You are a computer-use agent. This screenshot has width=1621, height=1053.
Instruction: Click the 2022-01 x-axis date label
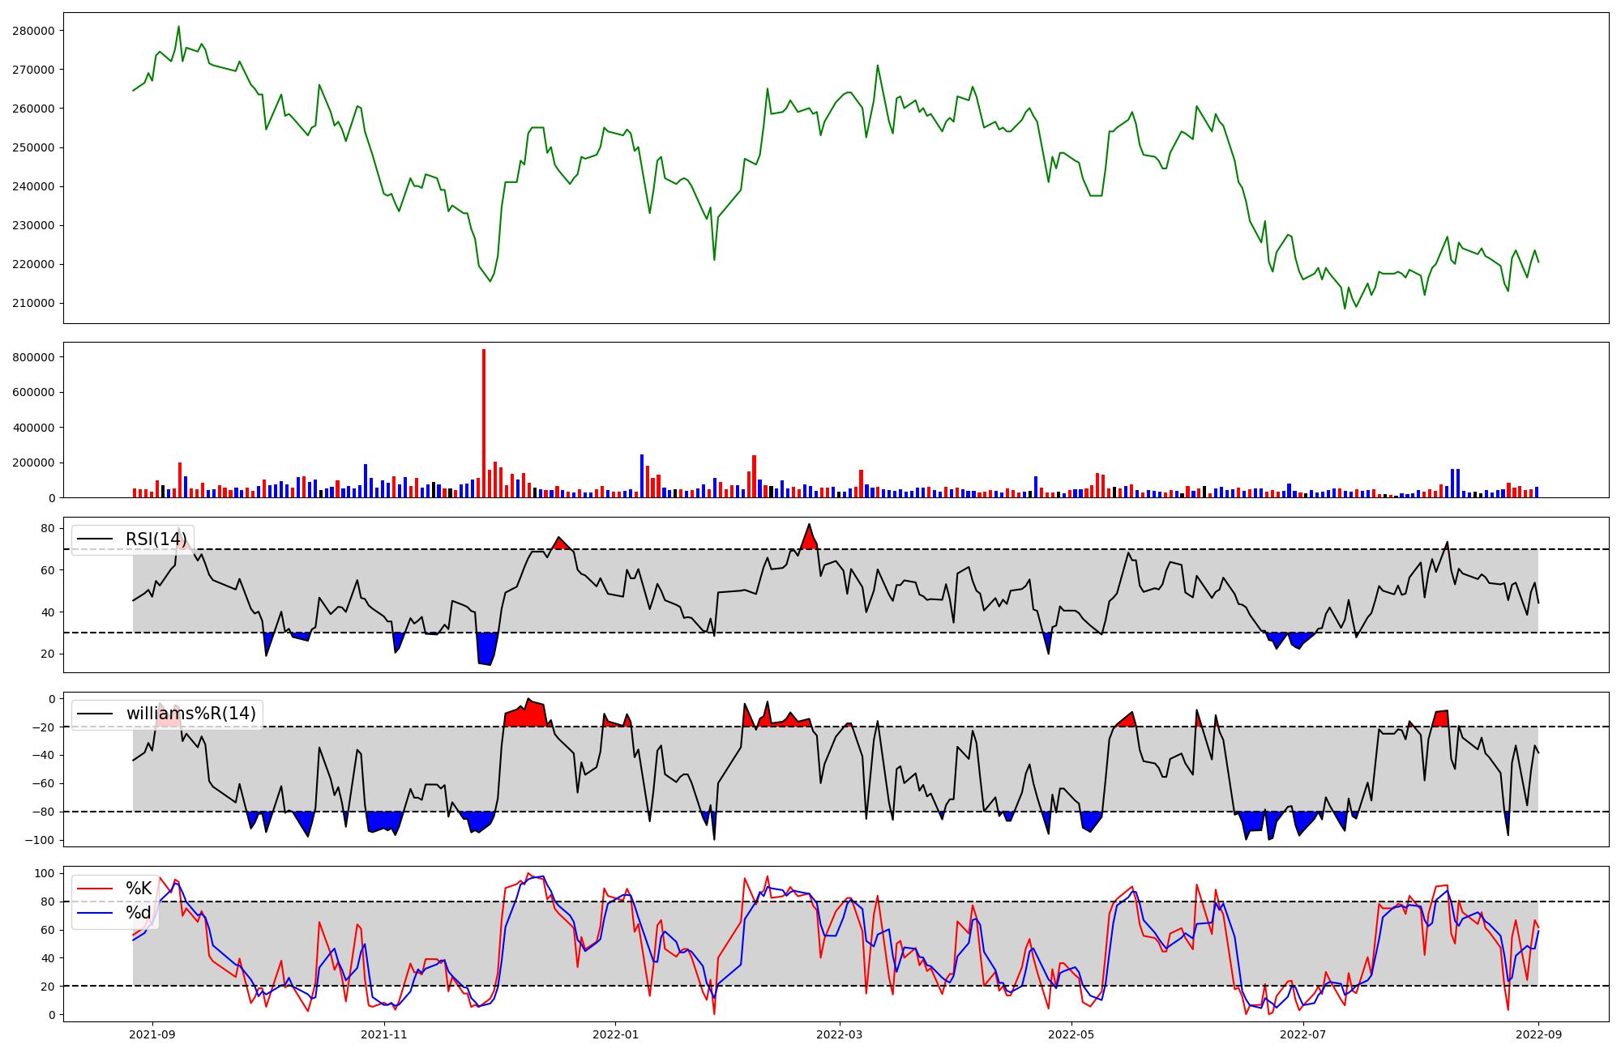(616, 1034)
